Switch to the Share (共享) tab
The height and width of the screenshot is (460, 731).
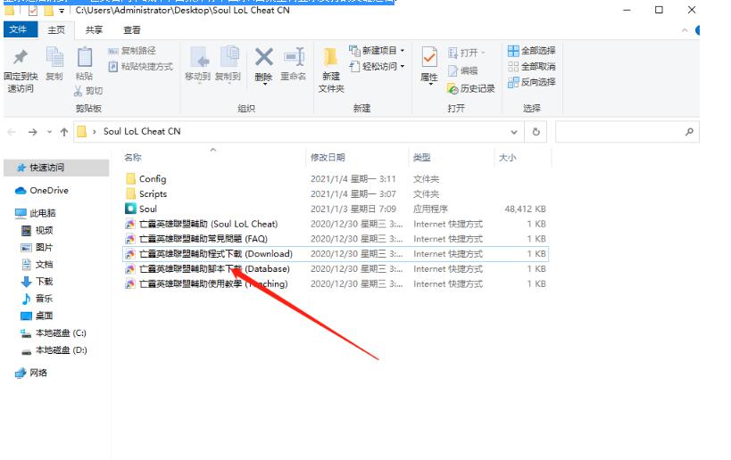pyautogui.click(x=94, y=29)
